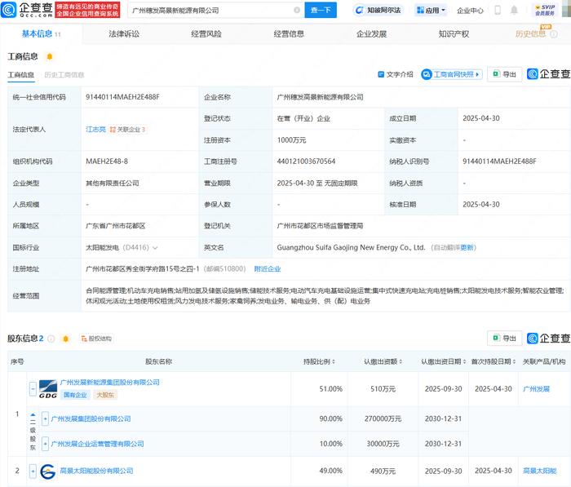Open the 股权结构 chart

pos(96,339)
